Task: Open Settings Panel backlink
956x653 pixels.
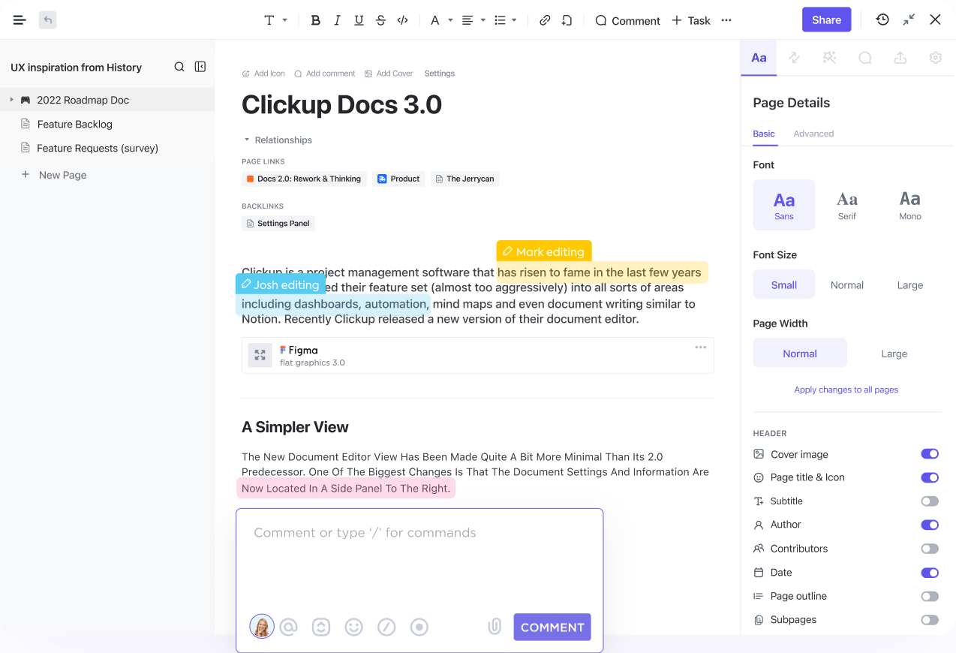Action: click(x=278, y=223)
